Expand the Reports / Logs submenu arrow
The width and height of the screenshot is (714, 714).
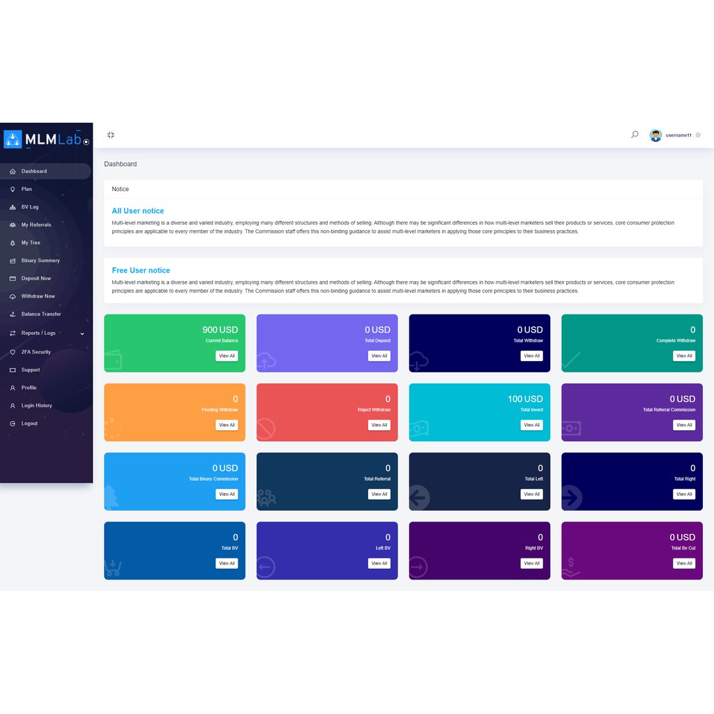82,333
